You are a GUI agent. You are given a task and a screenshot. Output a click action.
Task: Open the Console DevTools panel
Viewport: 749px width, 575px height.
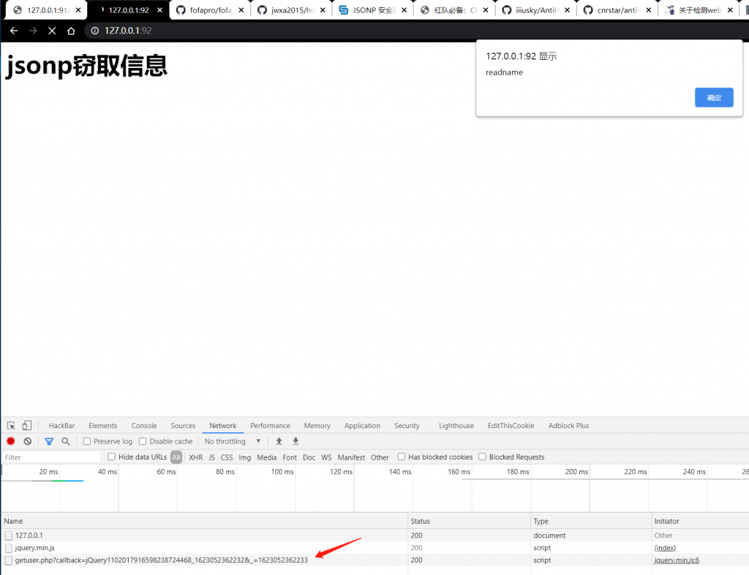[144, 426]
